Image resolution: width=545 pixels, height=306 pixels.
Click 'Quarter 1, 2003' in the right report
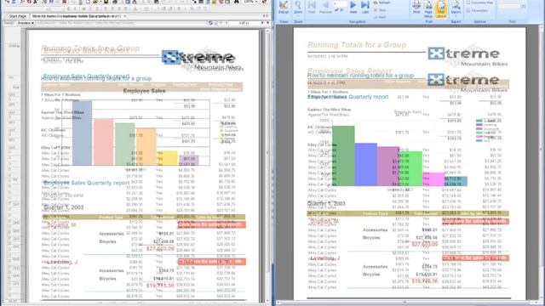click(x=326, y=203)
